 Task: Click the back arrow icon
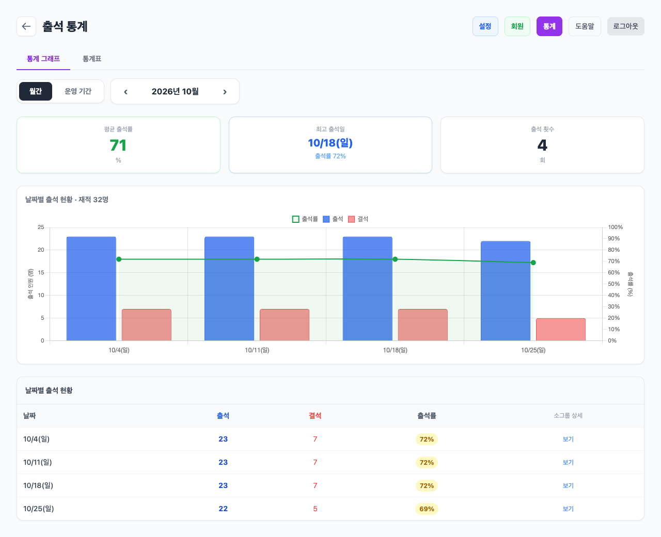coord(26,26)
